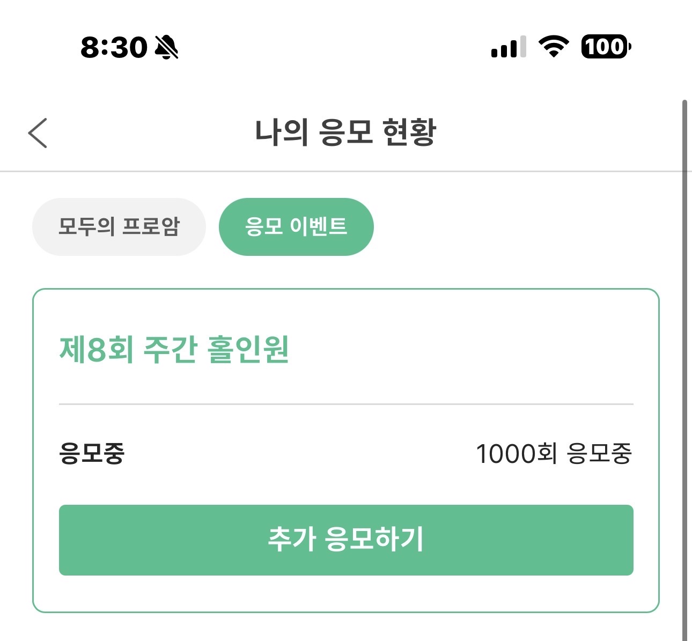The image size is (692, 641).
Task: Tap the divider line inside event card
Action: point(346,404)
